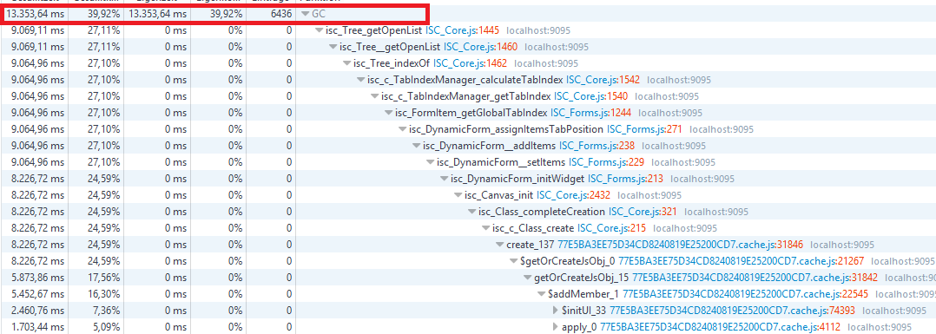Screen dimensions: 936x334
Task: Collapse isc_c_TabIndexManager_getTabIndex node
Action: point(374,96)
